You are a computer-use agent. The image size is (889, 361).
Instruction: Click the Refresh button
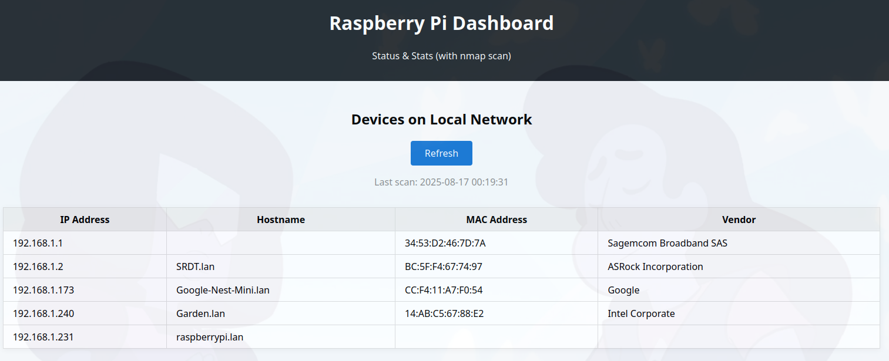coord(441,153)
